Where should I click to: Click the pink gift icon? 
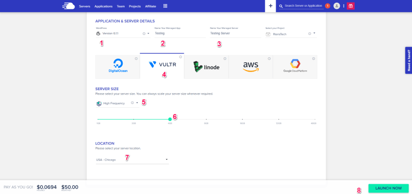(351, 6)
